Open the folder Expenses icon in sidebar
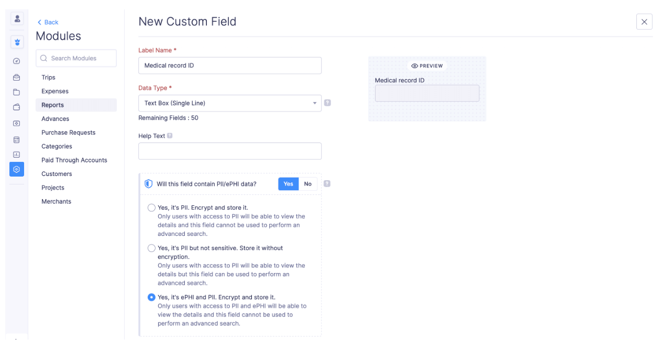 (16, 92)
